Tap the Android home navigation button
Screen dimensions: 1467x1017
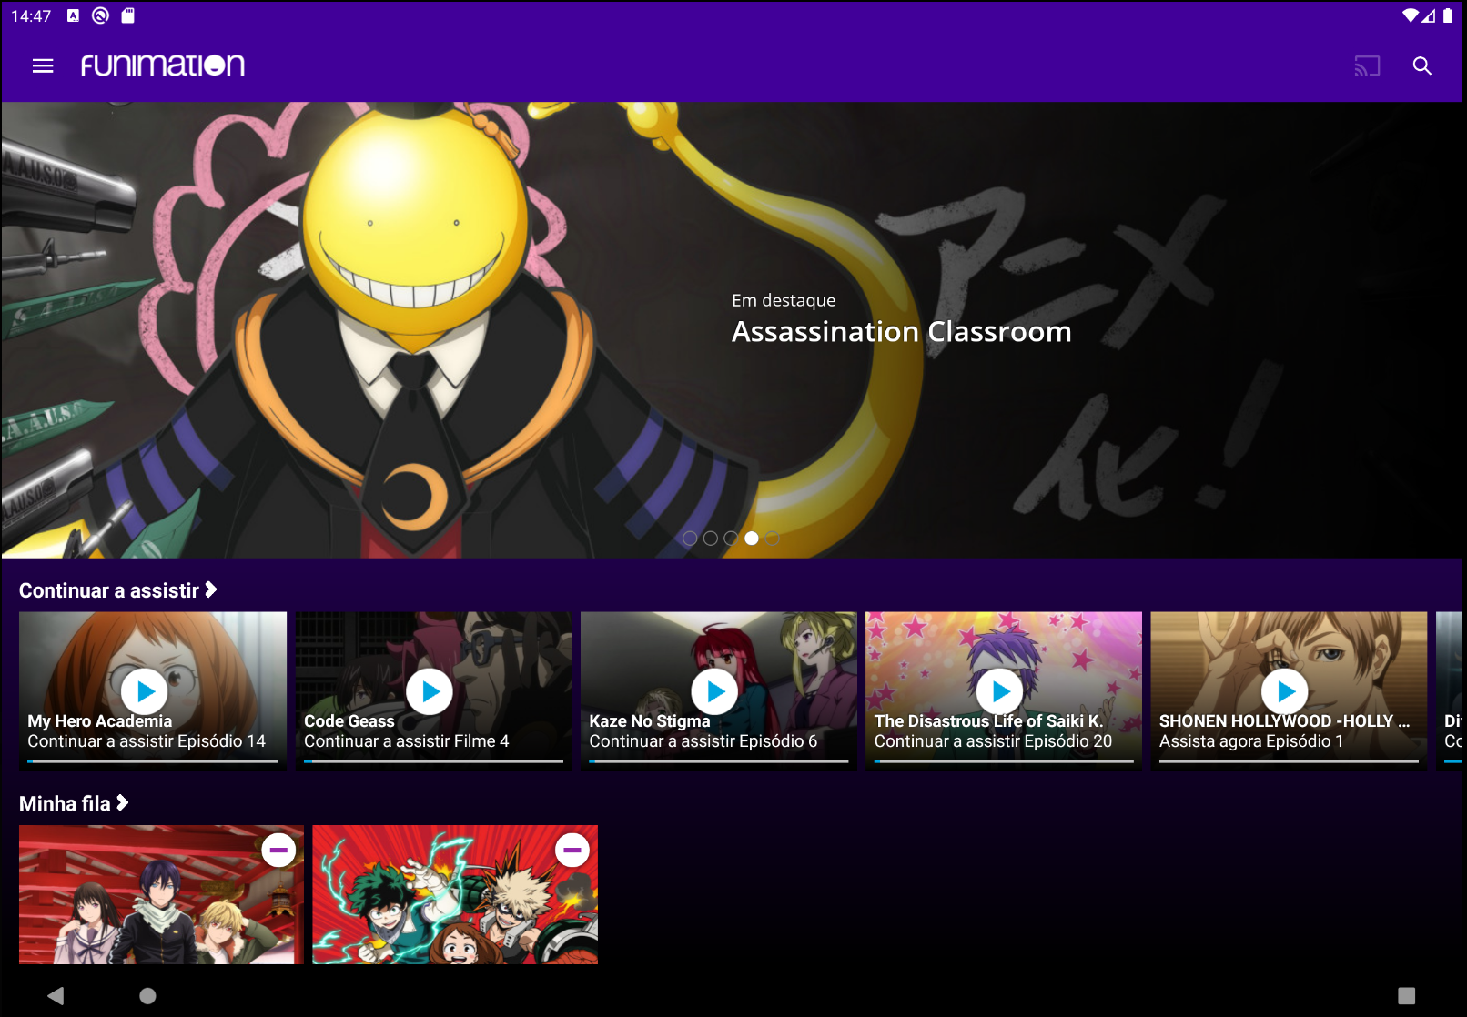coord(147,995)
